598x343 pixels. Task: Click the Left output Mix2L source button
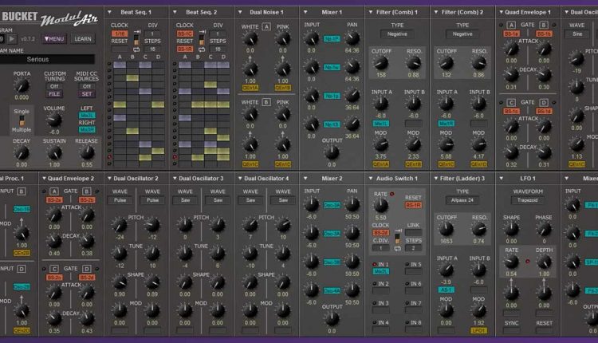(87, 115)
